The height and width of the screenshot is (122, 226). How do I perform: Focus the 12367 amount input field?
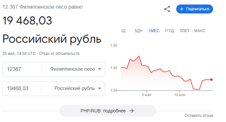tap(22, 69)
